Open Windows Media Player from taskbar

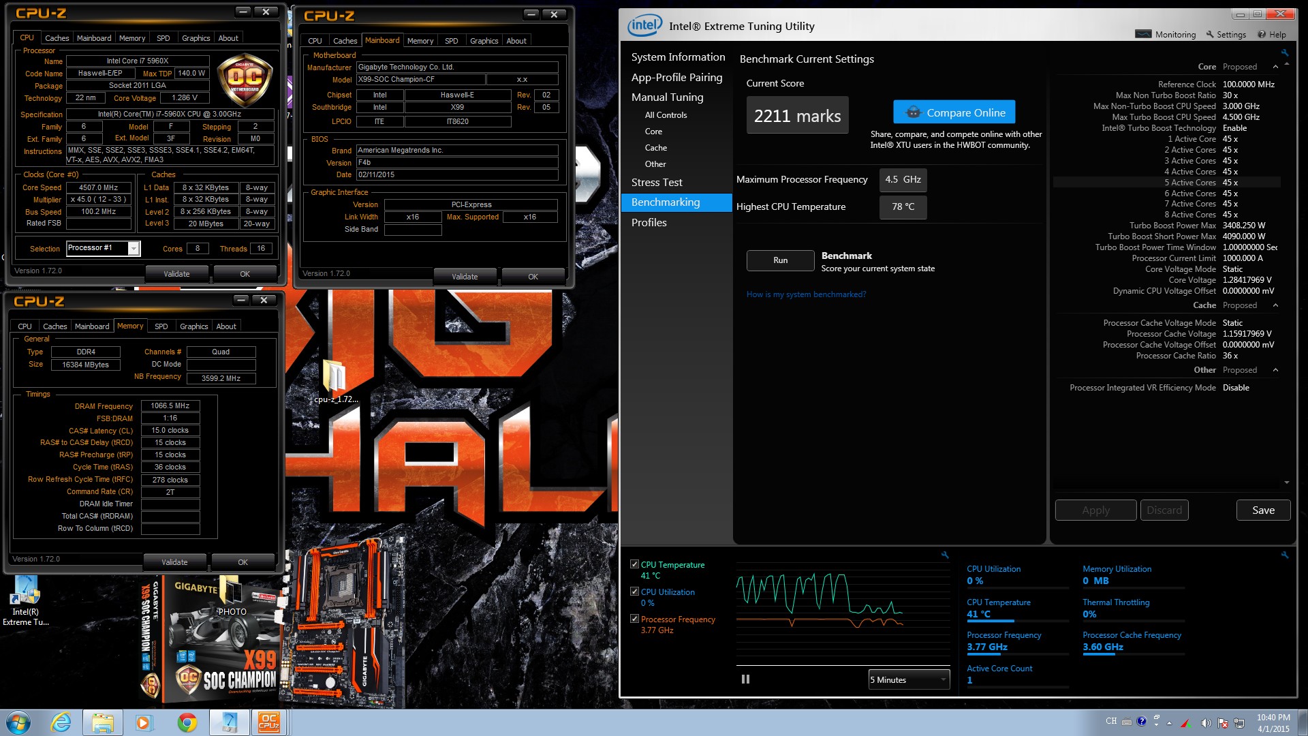point(144,722)
